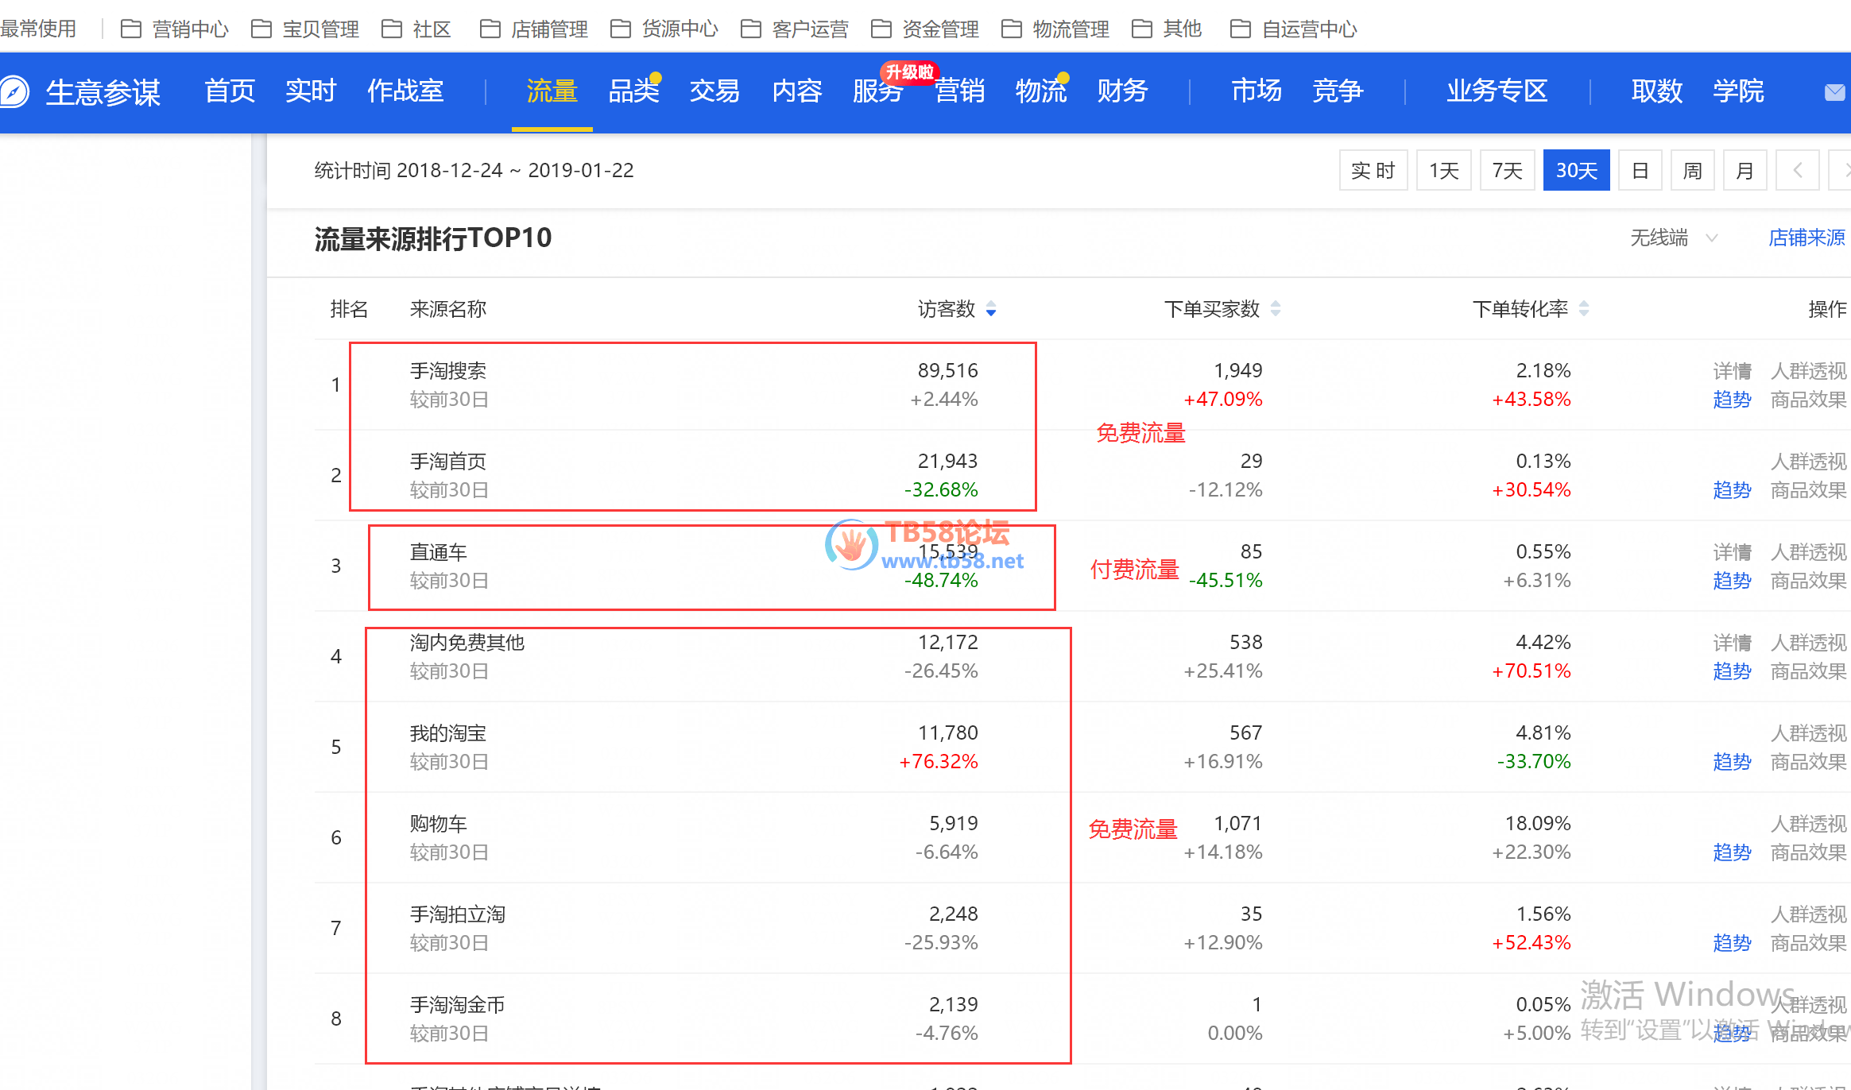Screen dimensions: 1851x1090
Task: Click 详情 for 直通车 row
Action: 1731,552
